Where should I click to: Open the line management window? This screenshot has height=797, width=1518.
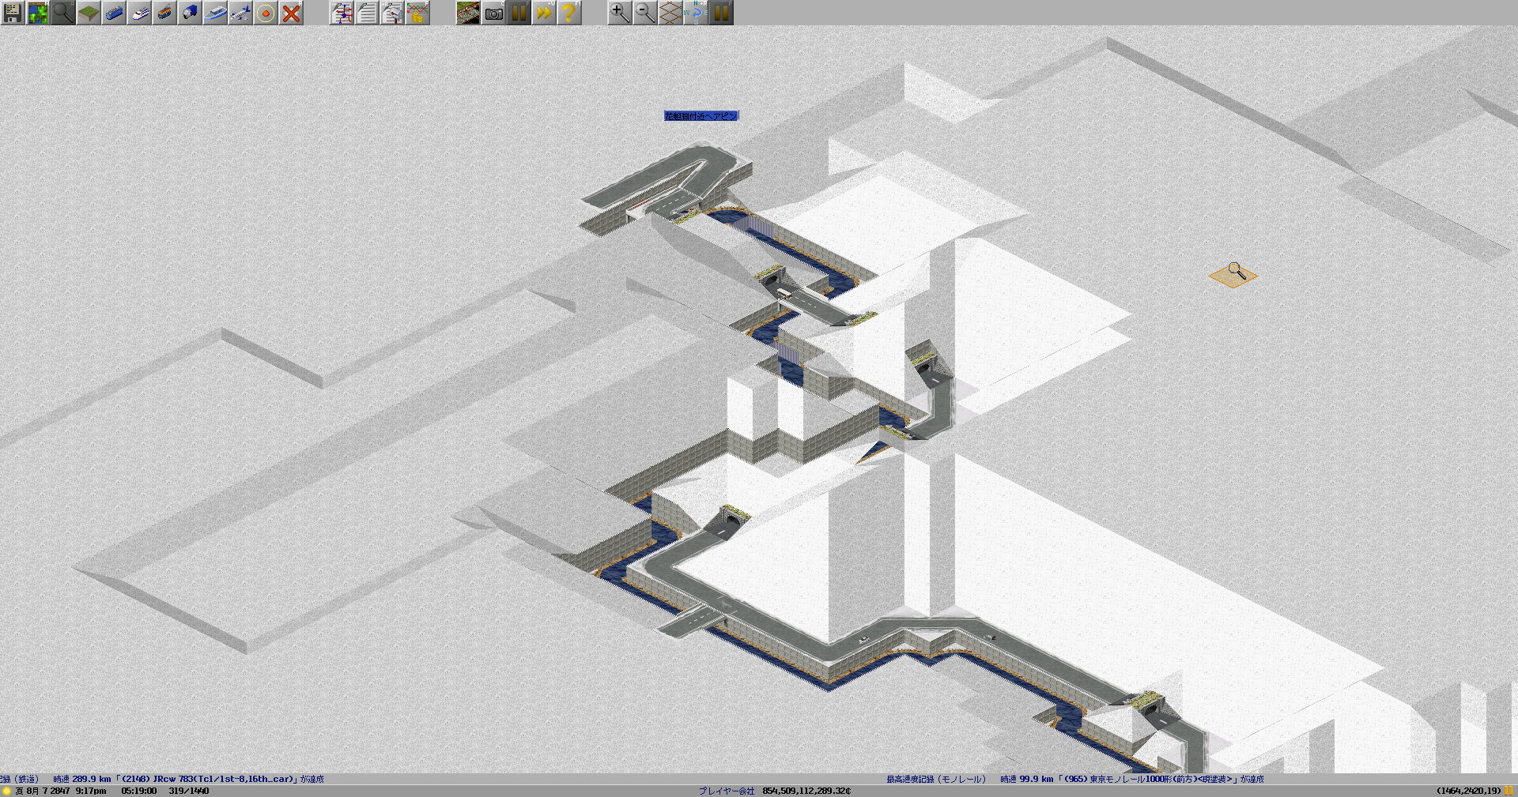pyautogui.click(x=342, y=13)
